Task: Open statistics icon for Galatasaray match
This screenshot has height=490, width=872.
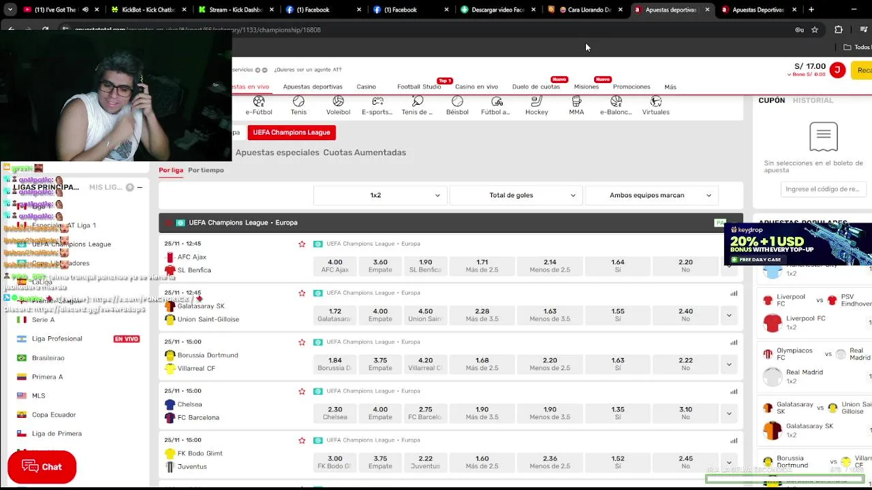Action: pos(734,293)
